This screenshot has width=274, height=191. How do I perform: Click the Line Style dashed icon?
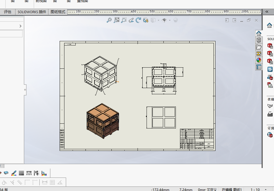click(29, 173)
